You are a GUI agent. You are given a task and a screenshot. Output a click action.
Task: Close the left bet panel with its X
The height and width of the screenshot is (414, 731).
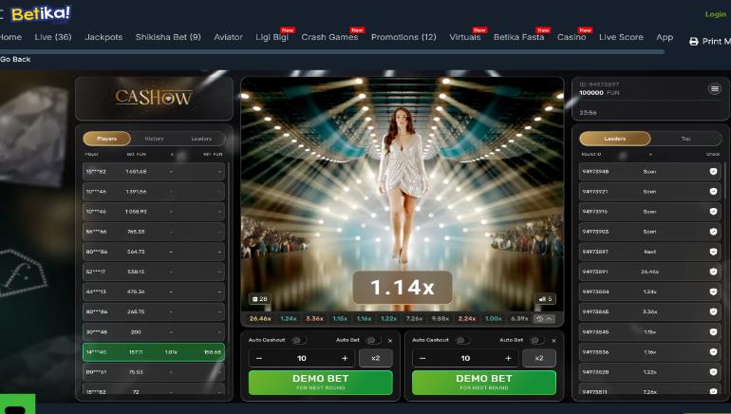(390, 341)
